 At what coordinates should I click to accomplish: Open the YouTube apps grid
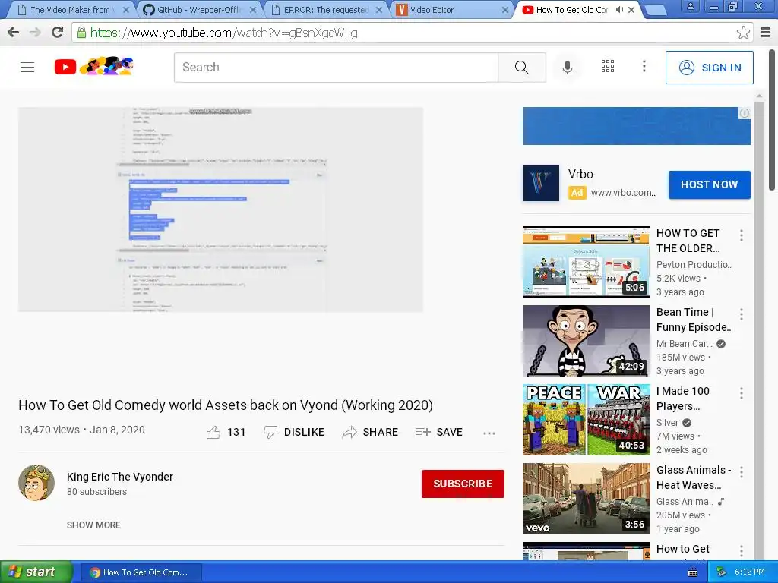[x=608, y=66]
